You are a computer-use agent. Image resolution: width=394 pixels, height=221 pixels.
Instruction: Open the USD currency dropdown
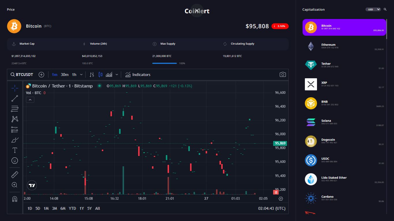(374, 9)
